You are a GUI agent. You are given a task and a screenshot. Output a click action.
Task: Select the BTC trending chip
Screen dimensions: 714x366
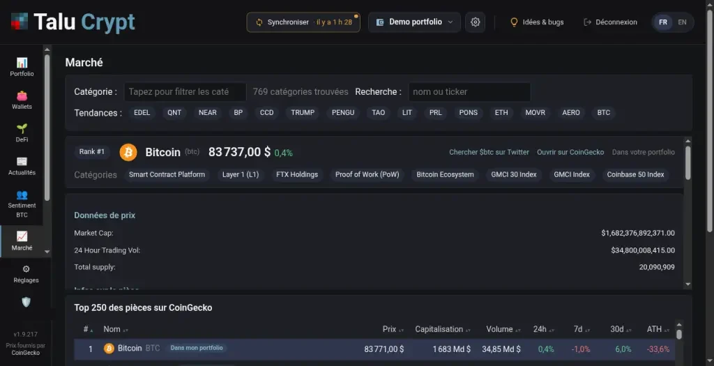pyautogui.click(x=604, y=112)
